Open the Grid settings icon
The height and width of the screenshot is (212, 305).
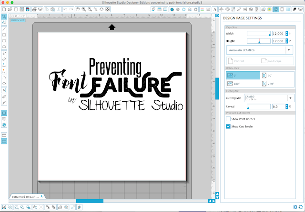[x=288, y=10]
